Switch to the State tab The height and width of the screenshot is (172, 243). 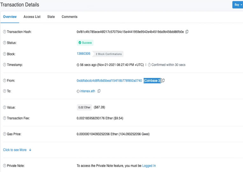point(51,17)
